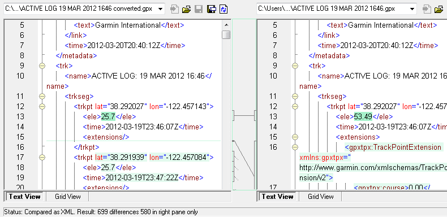Click the ele 25.7 value on line 18
This screenshot has height=217, width=447.
(x=108, y=167)
